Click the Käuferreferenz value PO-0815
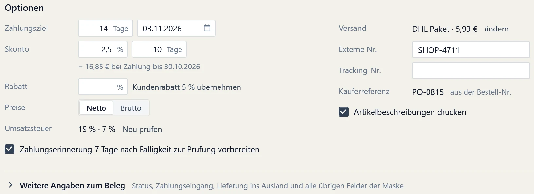Image resolution: width=534 pixels, height=194 pixels. coord(428,92)
